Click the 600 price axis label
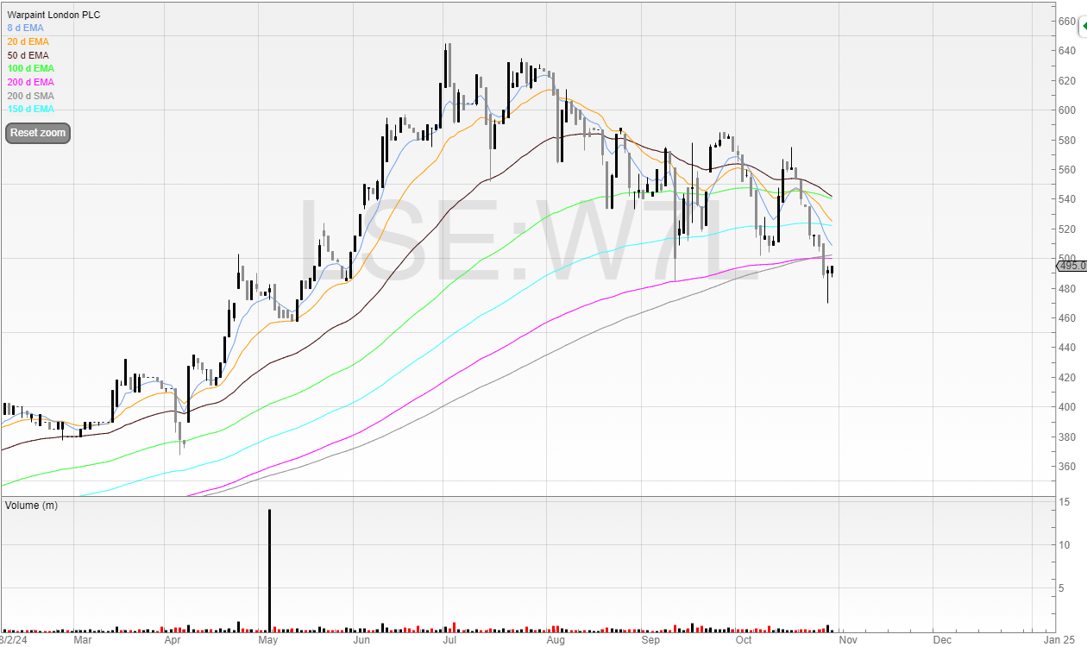Image resolution: width=1087 pixels, height=647 pixels. 1066,110
